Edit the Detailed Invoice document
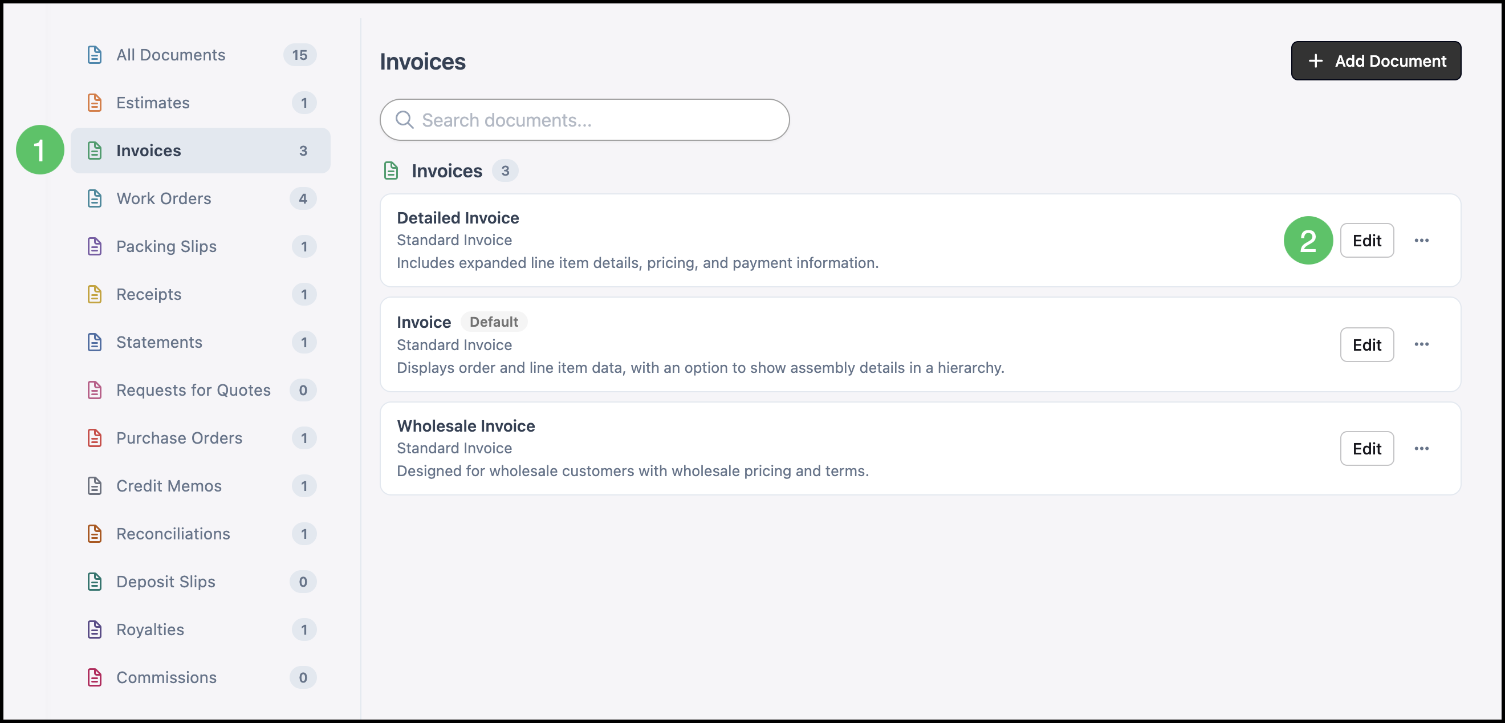The width and height of the screenshot is (1505, 723). click(1366, 241)
